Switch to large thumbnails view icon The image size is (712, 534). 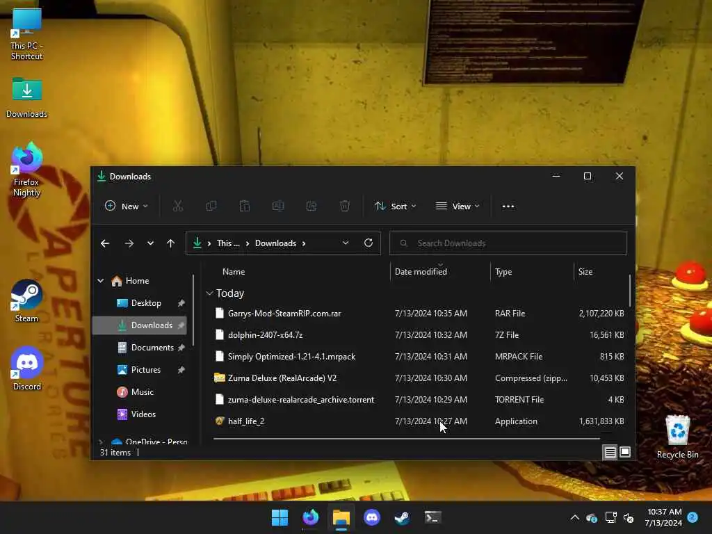click(625, 452)
